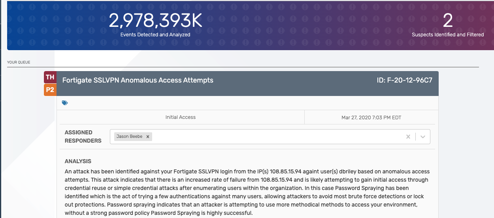The image size is (494, 218).
Task: Click the suspects count number 2
Action: (x=448, y=21)
